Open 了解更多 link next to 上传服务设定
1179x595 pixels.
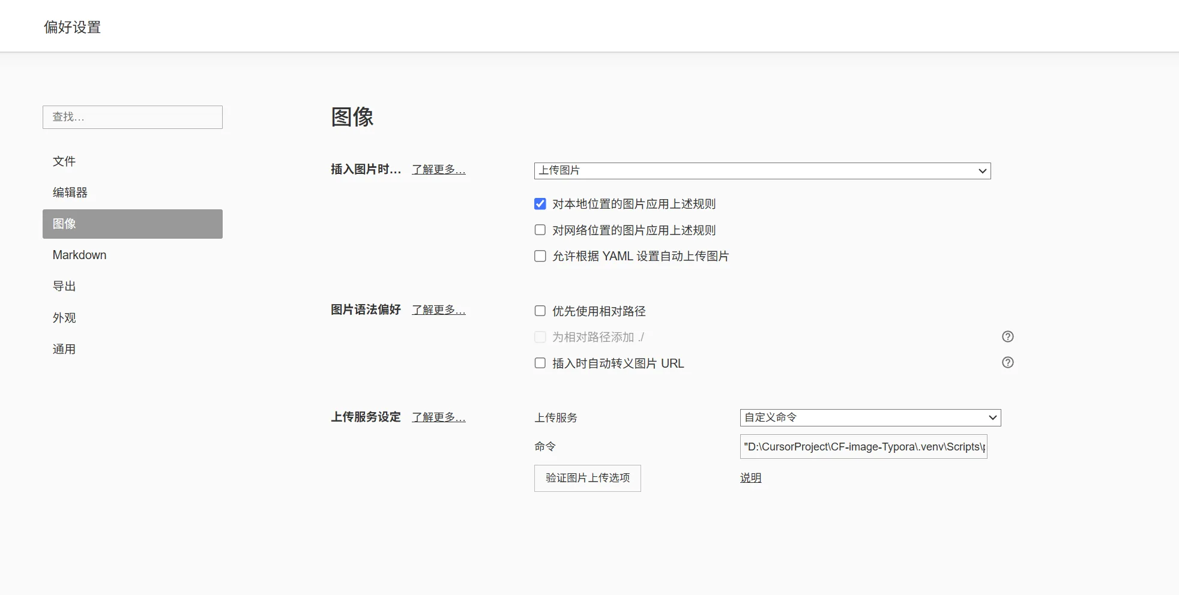click(x=439, y=417)
